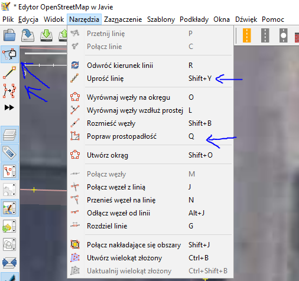Toggle the selection list panel
Screen dimensions: 299x281
tap(9, 171)
